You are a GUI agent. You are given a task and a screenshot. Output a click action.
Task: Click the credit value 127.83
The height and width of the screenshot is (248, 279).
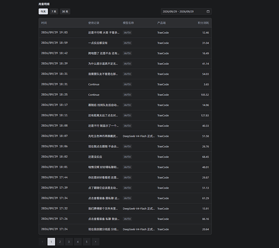tap(205, 116)
